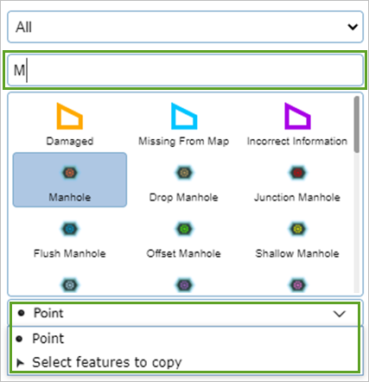369x382 pixels.
Task: Select the blue Missing From Map template
Action: click(x=184, y=116)
